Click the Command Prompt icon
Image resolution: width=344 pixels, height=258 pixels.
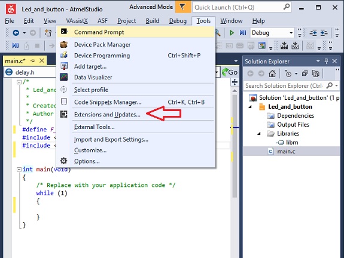click(x=64, y=32)
